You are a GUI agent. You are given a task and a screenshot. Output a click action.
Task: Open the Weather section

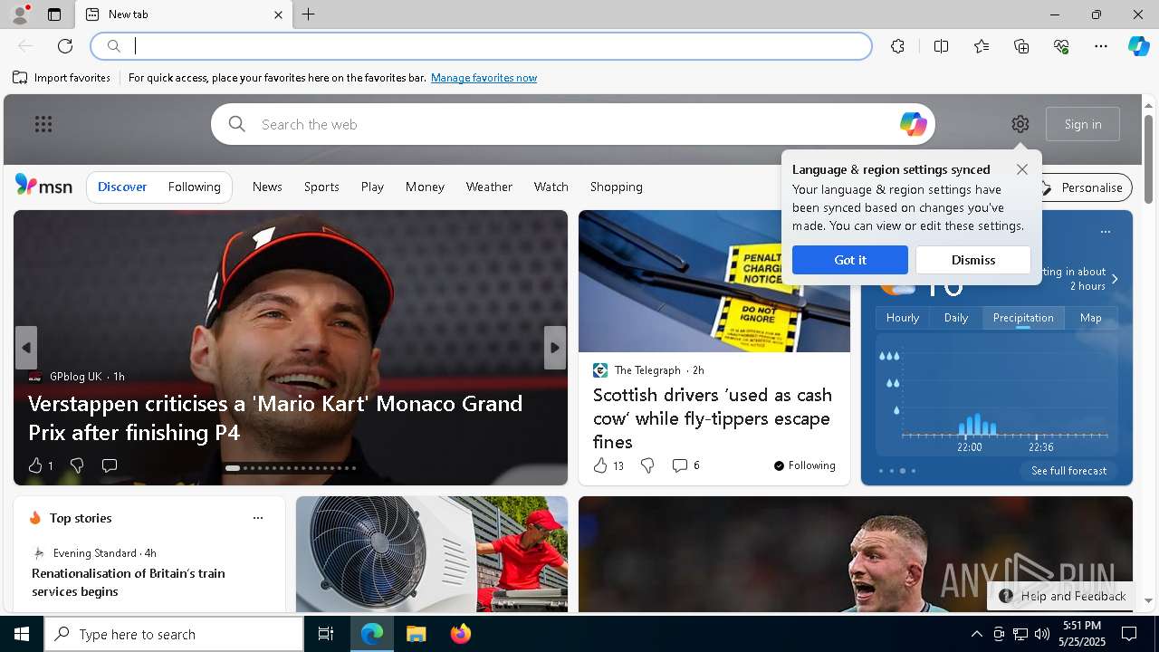[x=489, y=187]
